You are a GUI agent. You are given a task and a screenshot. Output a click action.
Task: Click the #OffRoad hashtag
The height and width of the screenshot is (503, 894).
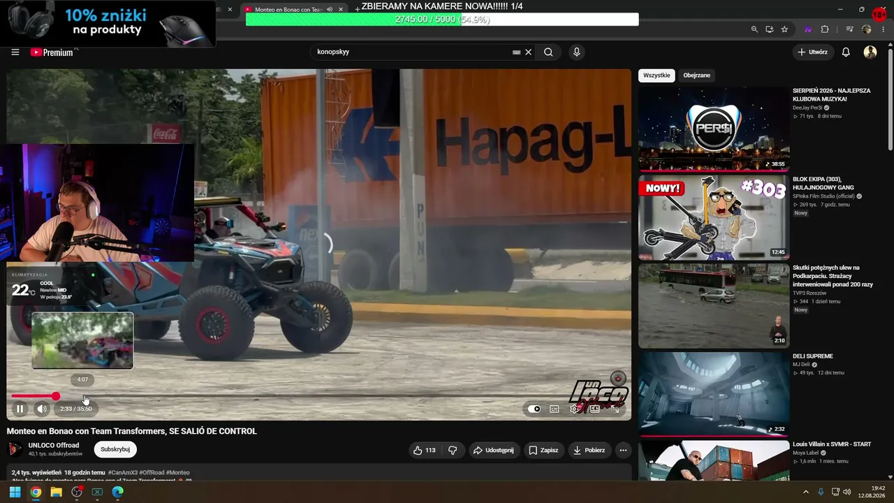point(152,473)
